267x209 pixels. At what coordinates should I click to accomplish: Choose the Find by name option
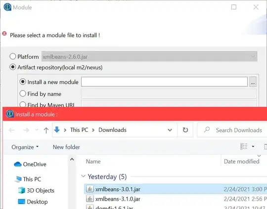[23, 93]
